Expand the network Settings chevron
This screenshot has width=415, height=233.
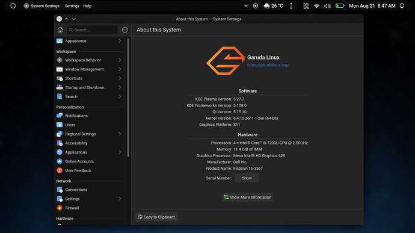tap(120, 199)
